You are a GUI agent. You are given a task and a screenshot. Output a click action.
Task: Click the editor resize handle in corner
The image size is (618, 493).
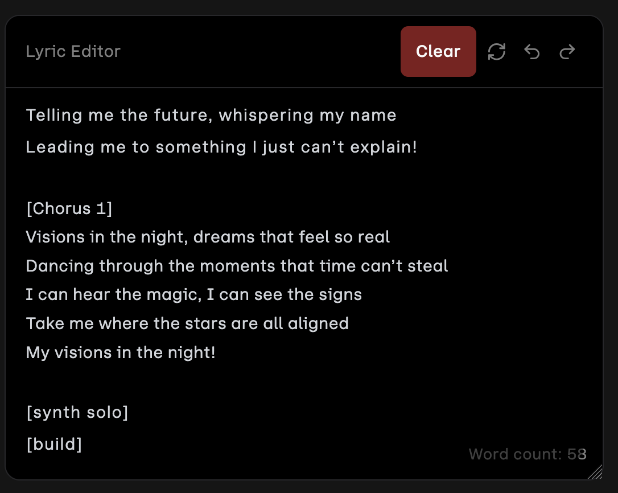click(x=595, y=472)
